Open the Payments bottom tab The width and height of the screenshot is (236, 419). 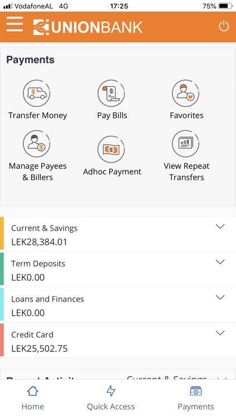[x=196, y=398]
